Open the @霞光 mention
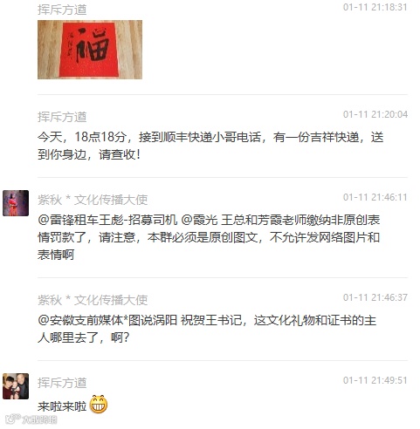420x429 pixels. point(199,220)
